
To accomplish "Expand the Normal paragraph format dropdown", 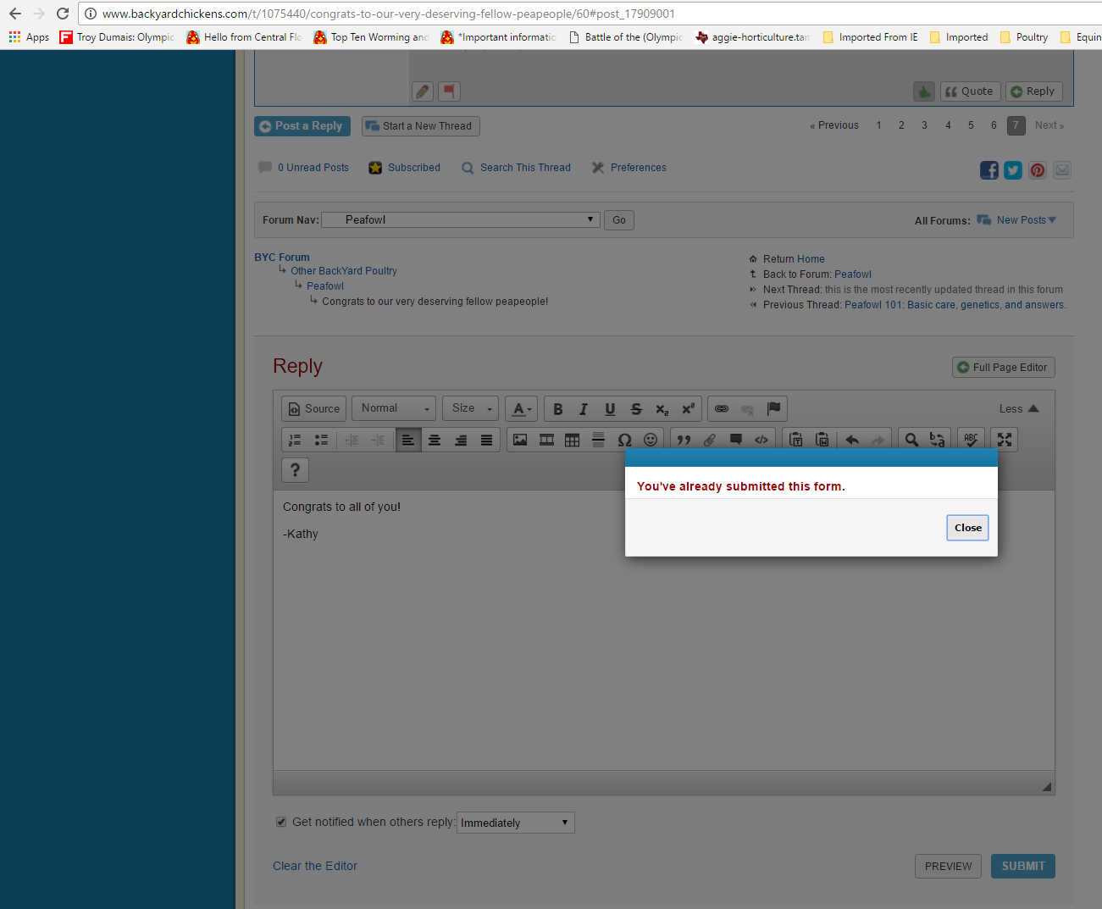I will (394, 408).
